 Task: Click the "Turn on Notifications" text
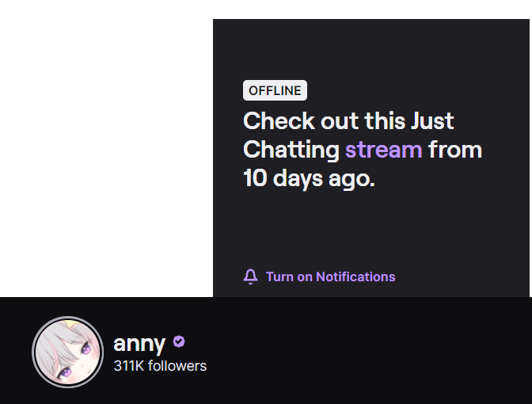point(330,276)
